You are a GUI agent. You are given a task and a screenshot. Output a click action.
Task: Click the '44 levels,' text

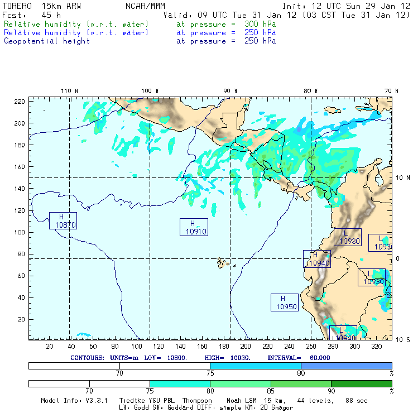(x=315, y=401)
